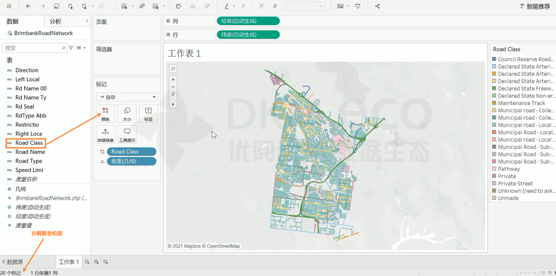This screenshot has width=556, height=276.
Task: Click the Pathway legend color swatch
Action: click(x=494, y=169)
